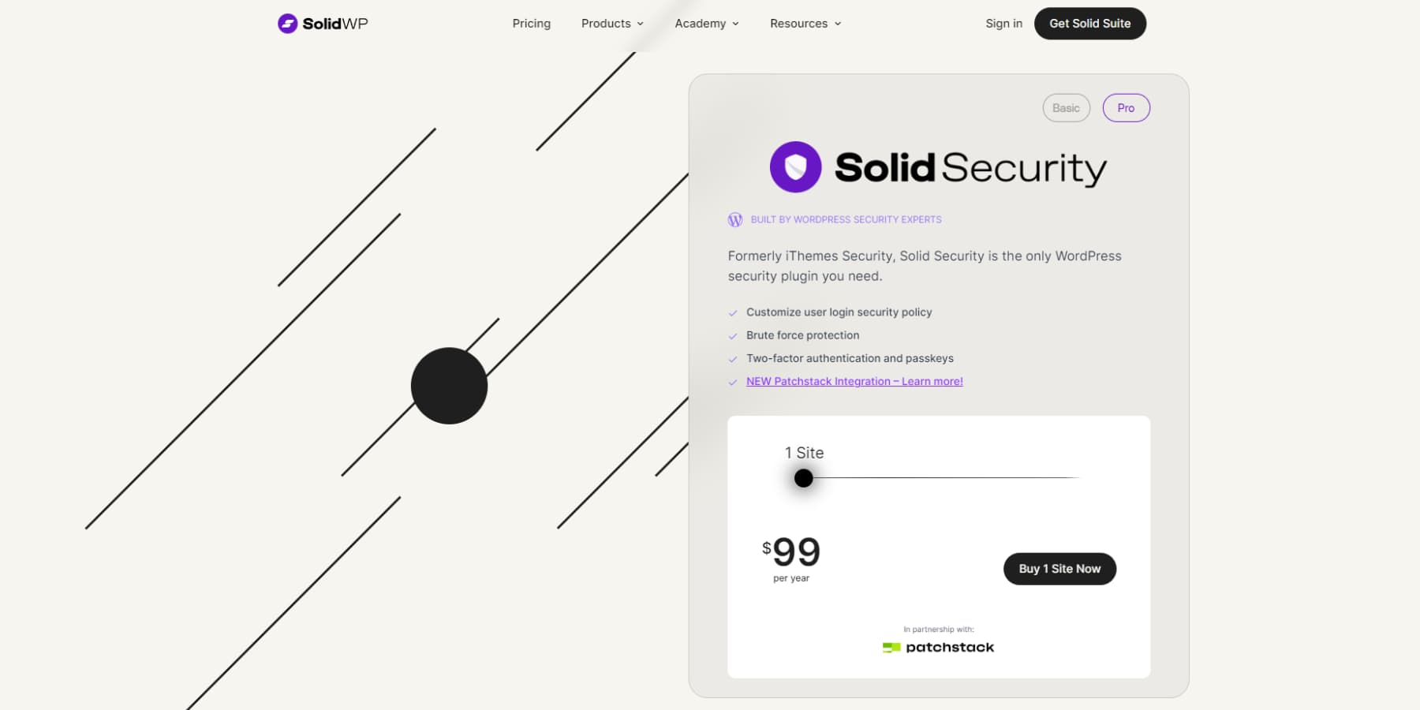Expand the Academy menu
This screenshot has height=710, width=1420.
[706, 24]
